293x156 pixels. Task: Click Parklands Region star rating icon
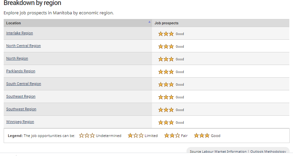(x=166, y=72)
